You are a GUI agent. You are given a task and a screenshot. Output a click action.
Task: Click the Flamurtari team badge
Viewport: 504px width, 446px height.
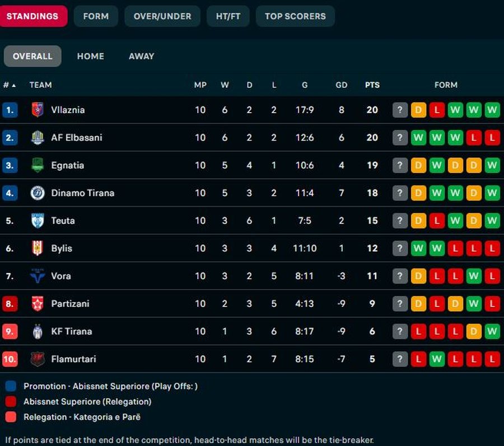(x=38, y=359)
